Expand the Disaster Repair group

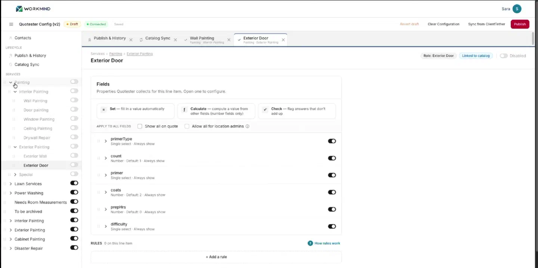[x=10, y=248]
